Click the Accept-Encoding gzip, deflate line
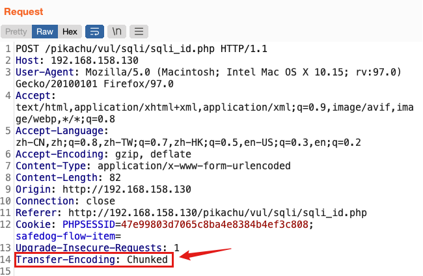The image size is (423, 276). [x=103, y=154]
